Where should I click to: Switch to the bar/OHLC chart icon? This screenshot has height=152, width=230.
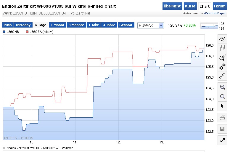tap(222, 48)
